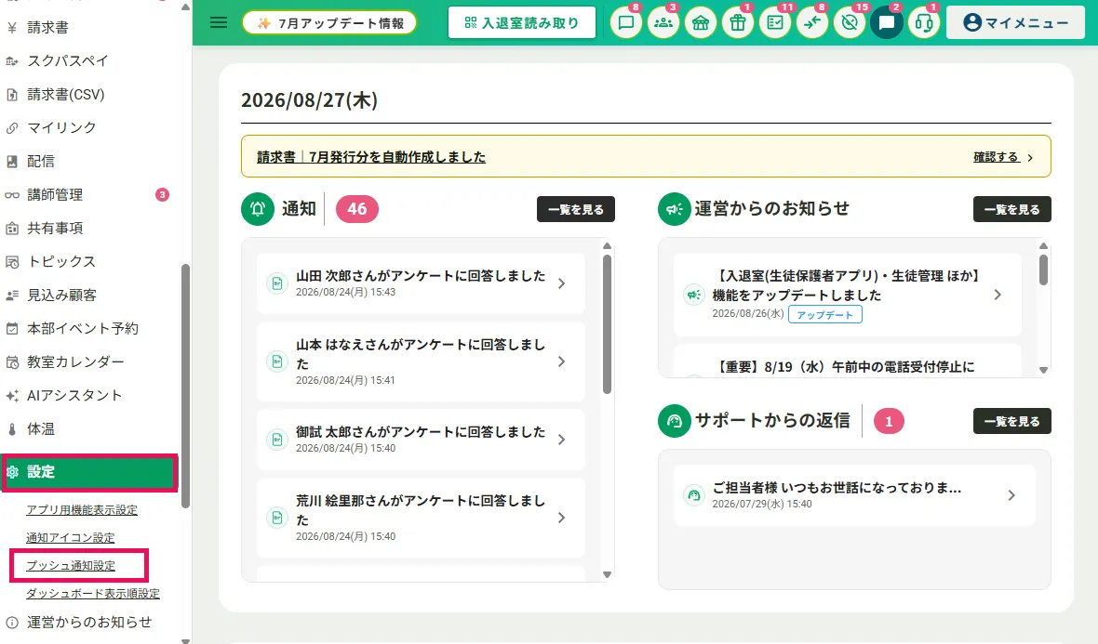The height and width of the screenshot is (644, 1098).
Task: Click the building icon in top bar
Action: tap(701, 22)
